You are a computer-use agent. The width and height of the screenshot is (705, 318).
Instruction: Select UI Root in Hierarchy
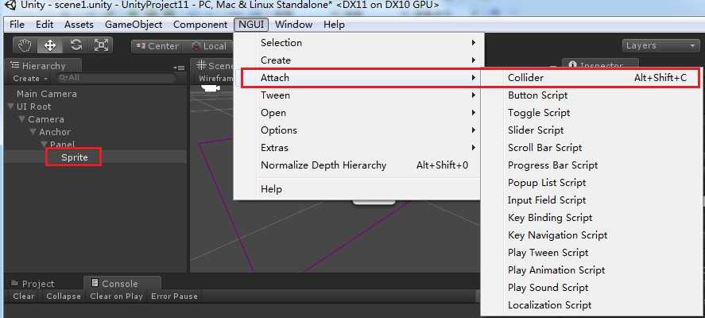pyautogui.click(x=33, y=107)
